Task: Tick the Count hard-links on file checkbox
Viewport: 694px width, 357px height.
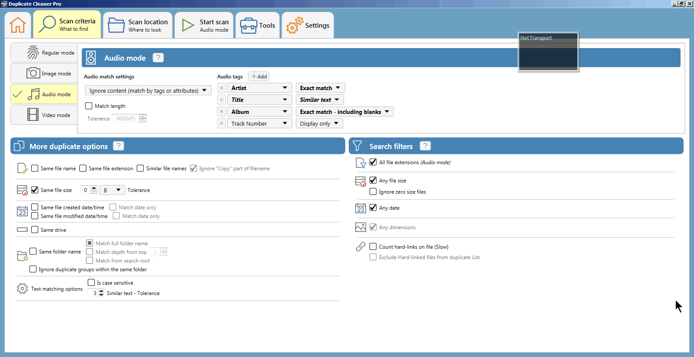Action: click(373, 247)
